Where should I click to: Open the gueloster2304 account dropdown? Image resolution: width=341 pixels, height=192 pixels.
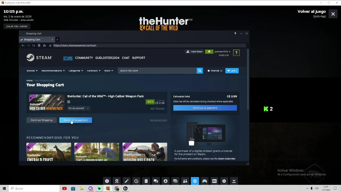222,51
